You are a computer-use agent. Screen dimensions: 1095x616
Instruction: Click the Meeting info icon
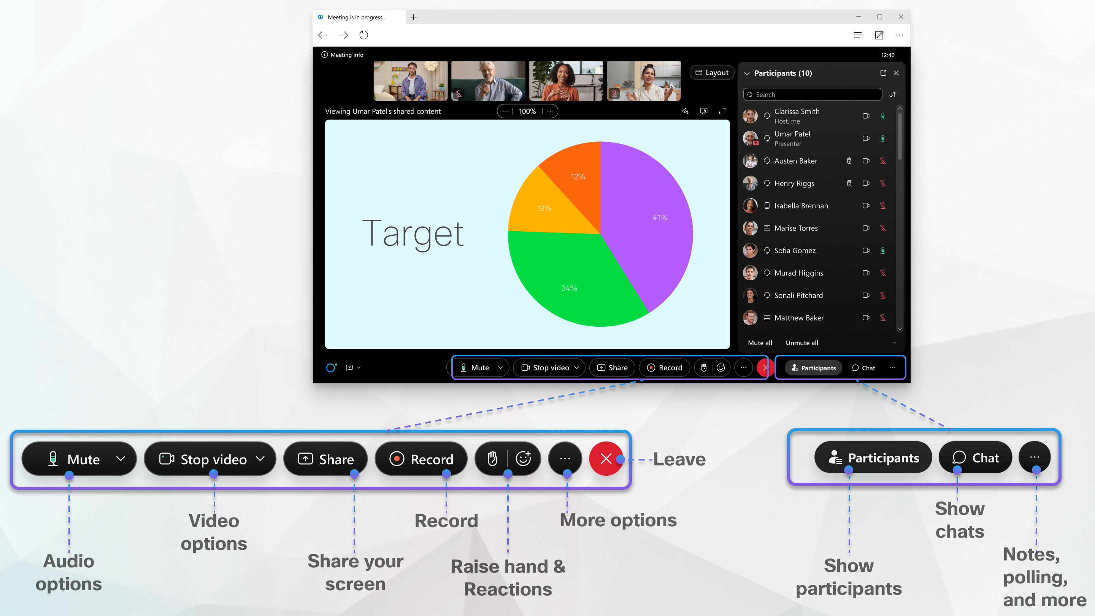pyautogui.click(x=324, y=54)
